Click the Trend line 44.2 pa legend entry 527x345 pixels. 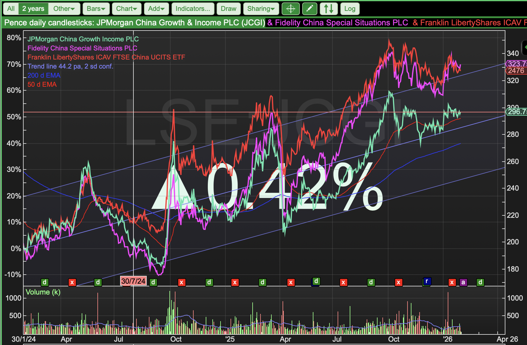pyautogui.click(x=70, y=66)
